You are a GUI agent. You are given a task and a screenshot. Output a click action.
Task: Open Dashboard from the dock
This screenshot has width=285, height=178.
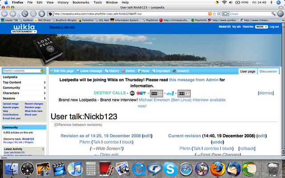coord(27,169)
